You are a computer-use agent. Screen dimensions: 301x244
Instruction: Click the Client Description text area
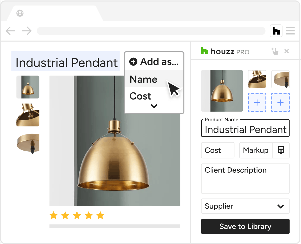click(245, 179)
